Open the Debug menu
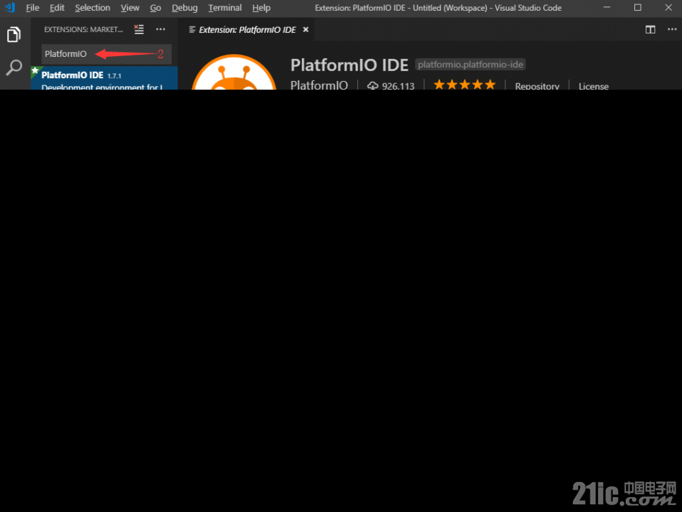The width and height of the screenshot is (682, 512). 184,8
